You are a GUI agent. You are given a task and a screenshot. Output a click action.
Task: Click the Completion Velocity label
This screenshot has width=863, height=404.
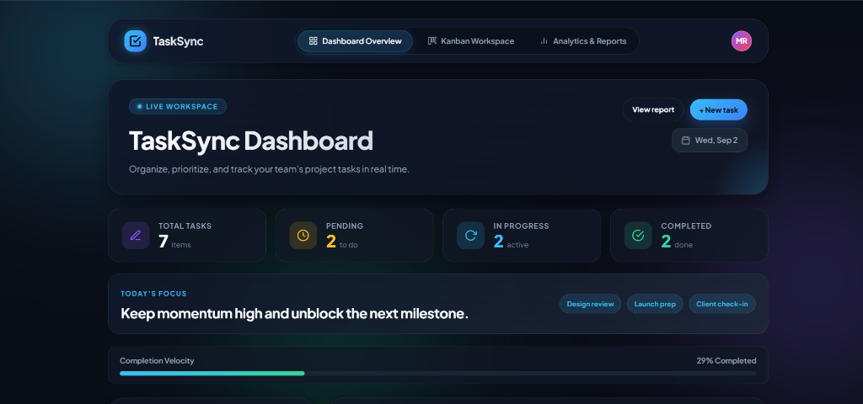tap(157, 361)
